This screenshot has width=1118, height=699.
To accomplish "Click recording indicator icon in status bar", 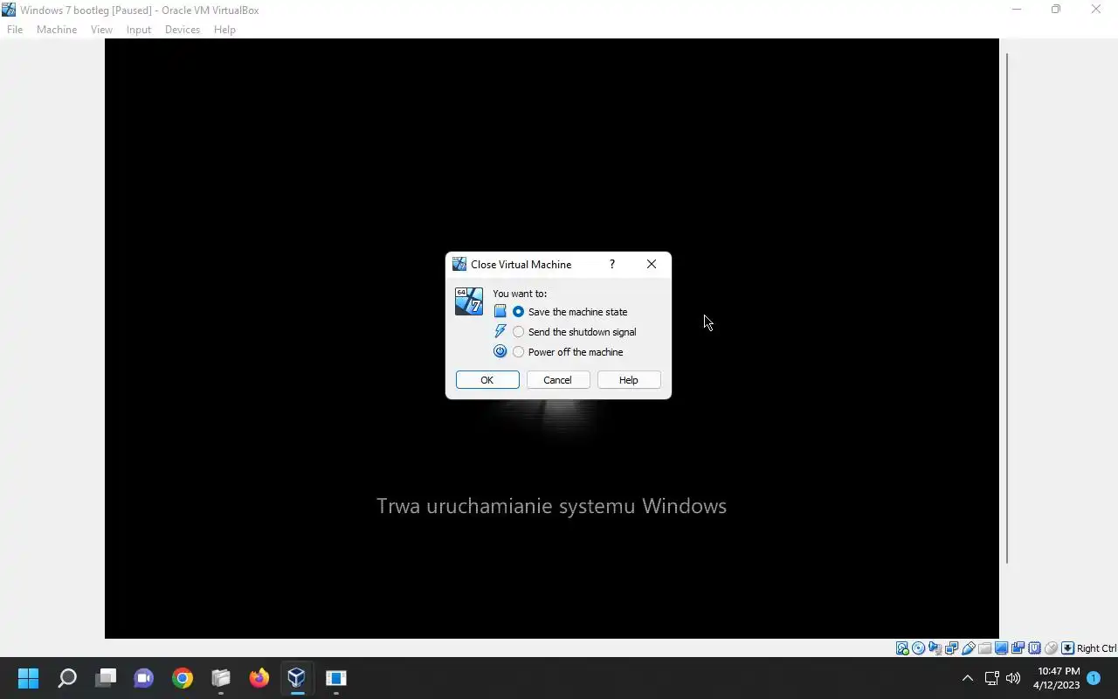I will 1018,648.
